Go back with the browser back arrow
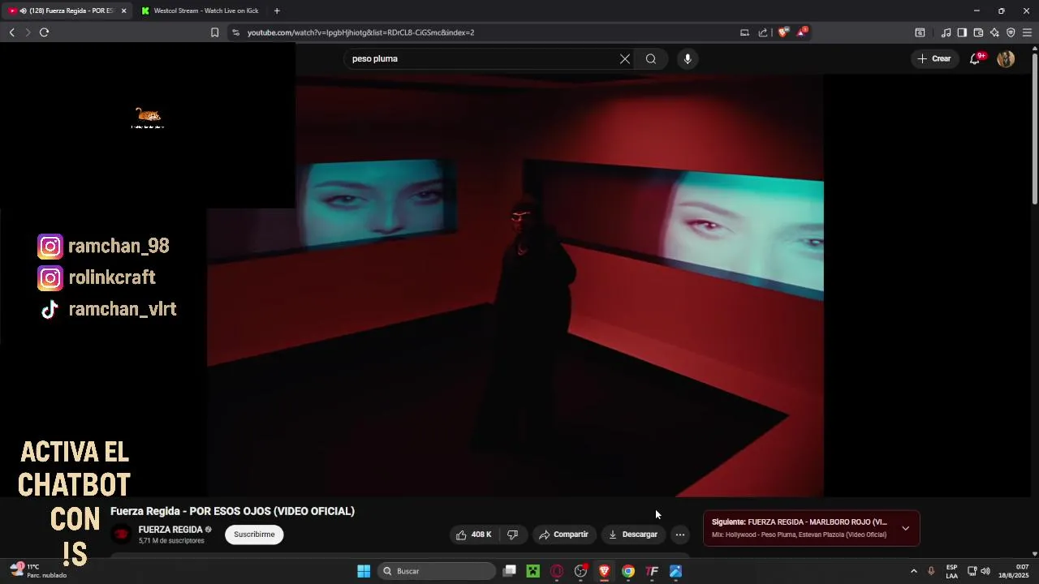1039x584 pixels. tap(11, 32)
